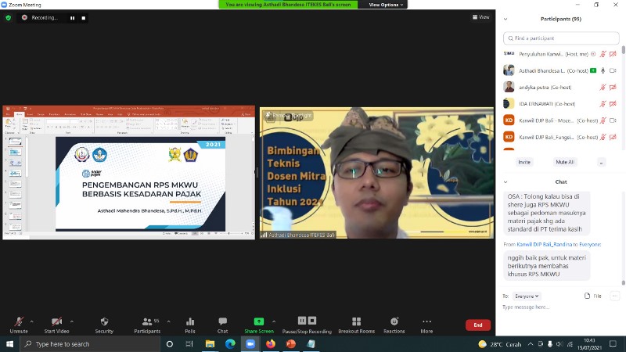
Task: Open Breakout Rooms
Action: click(x=356, y=325)
